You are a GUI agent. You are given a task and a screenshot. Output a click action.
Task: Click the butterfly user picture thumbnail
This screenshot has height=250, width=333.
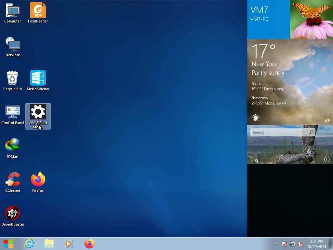(312, 19)
